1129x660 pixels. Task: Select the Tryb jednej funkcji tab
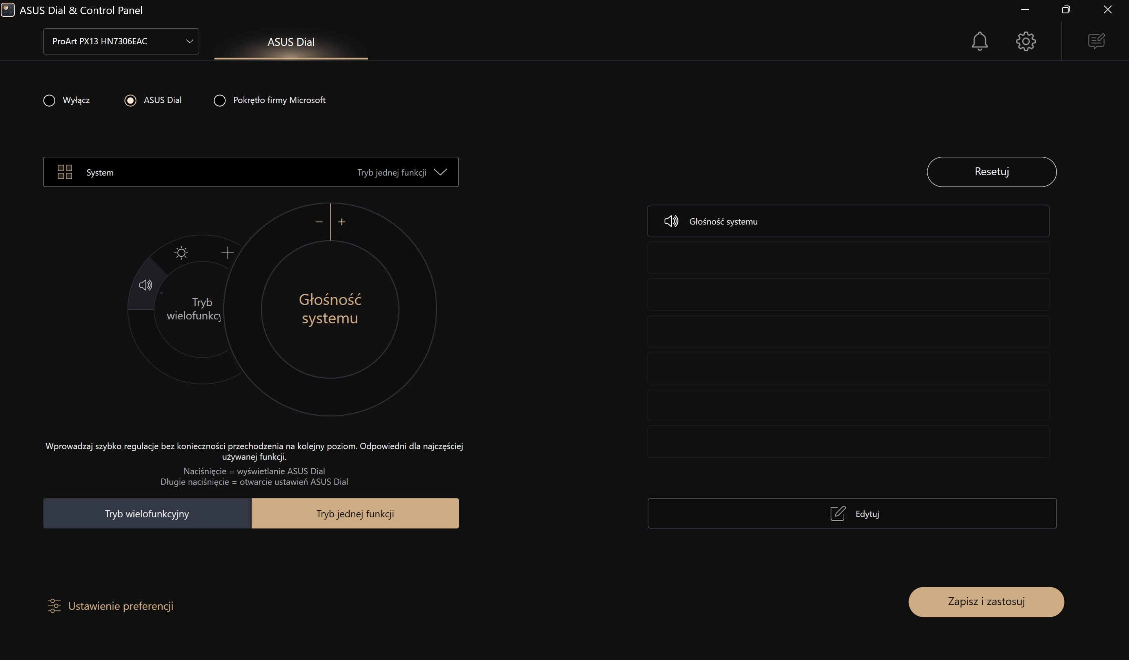point(355,513)
